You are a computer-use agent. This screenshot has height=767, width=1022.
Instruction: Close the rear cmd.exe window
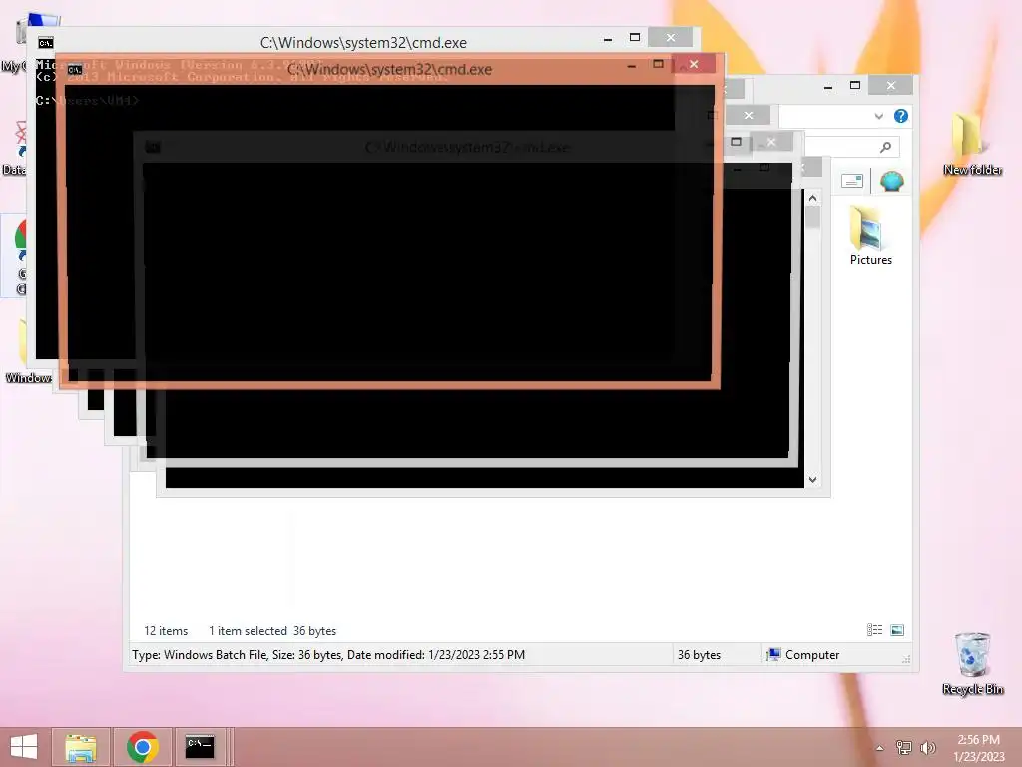(x=670, y=38)
